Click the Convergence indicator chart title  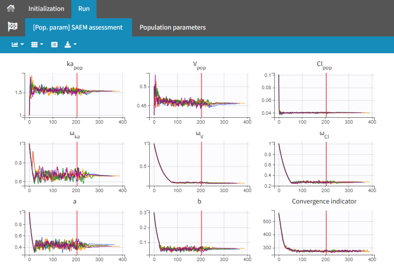(324, 201)
